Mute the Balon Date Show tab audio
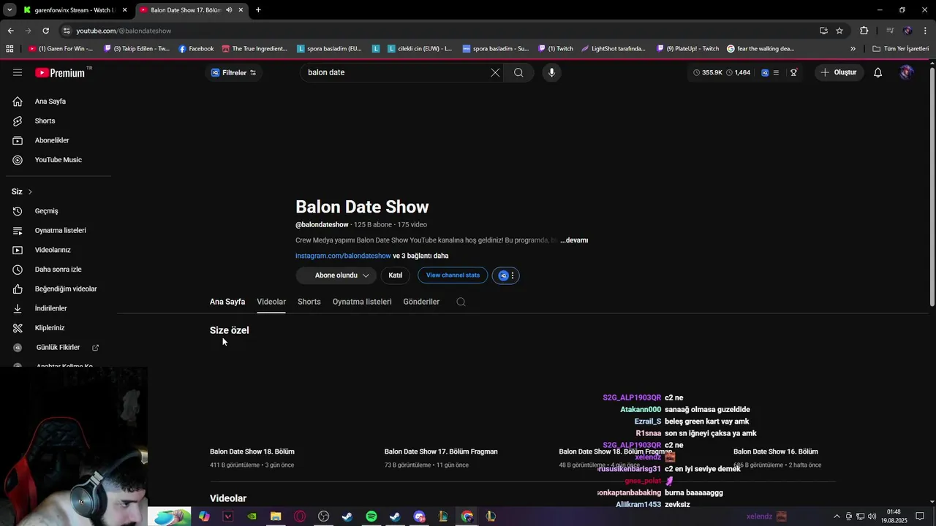936x526 pixels. click(x=229, y=10)
